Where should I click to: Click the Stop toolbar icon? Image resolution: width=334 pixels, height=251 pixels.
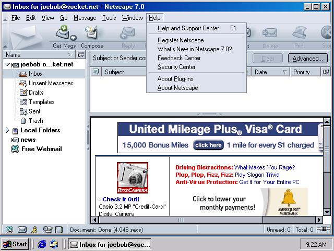[326, 32]
